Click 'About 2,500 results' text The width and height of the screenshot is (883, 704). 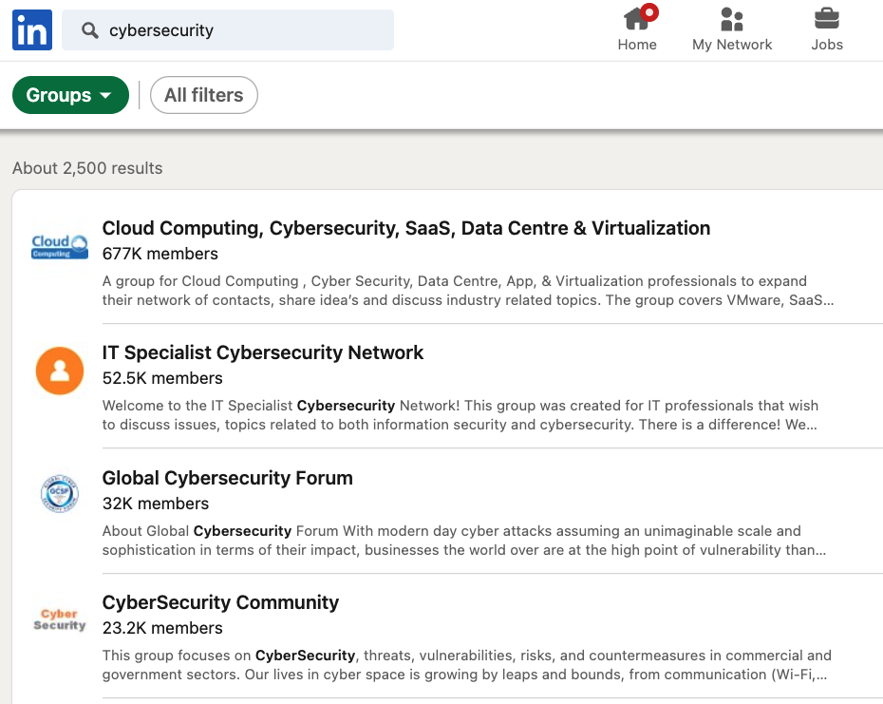click(87, 168)
